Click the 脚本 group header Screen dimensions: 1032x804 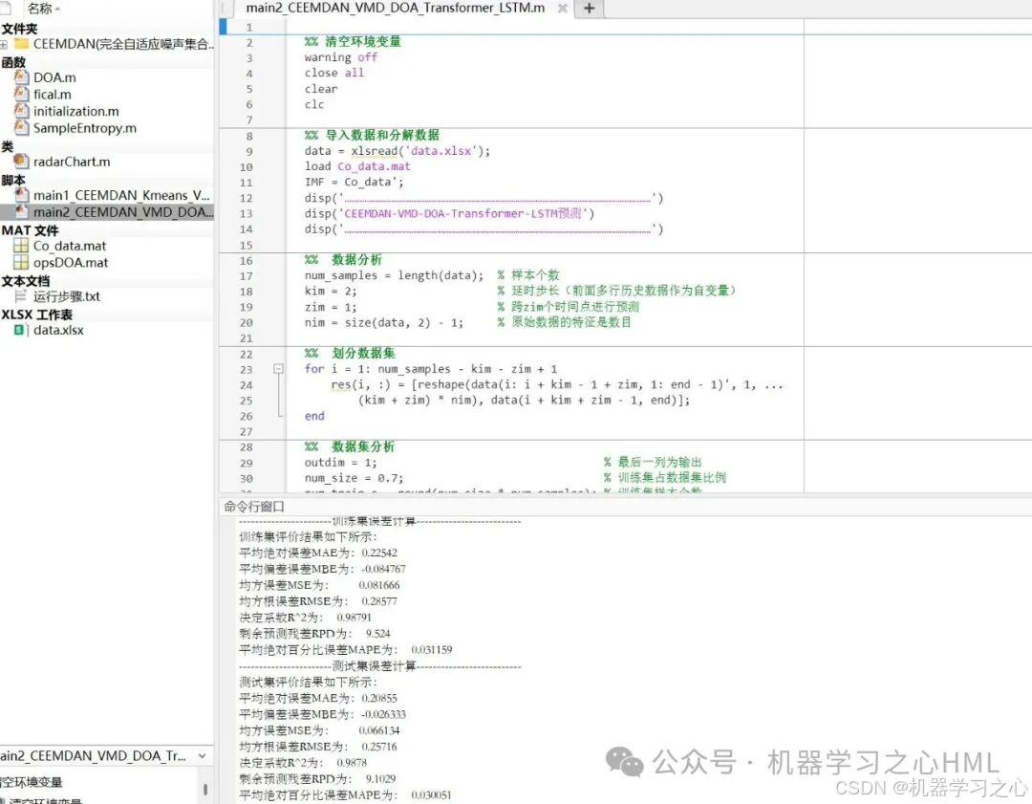[x=13, y=180]
